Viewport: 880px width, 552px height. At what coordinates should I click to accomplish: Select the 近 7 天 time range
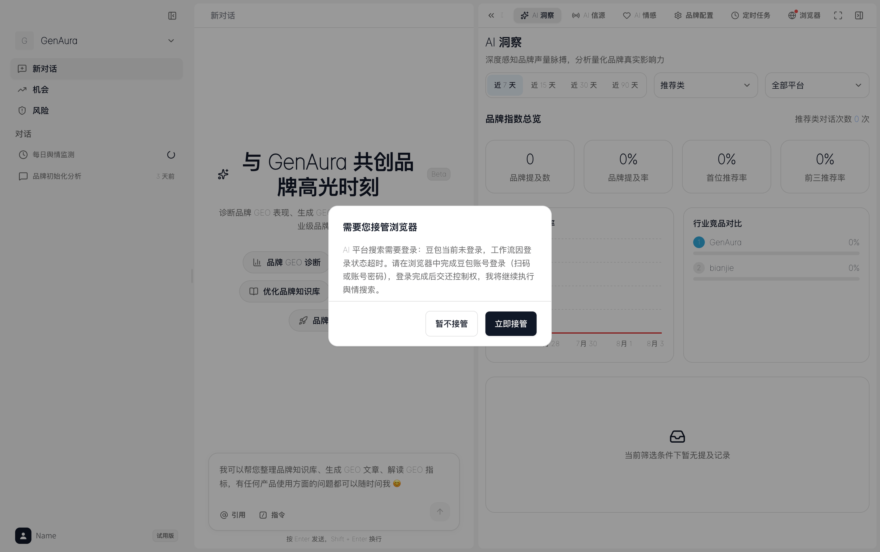pos(505,85)
